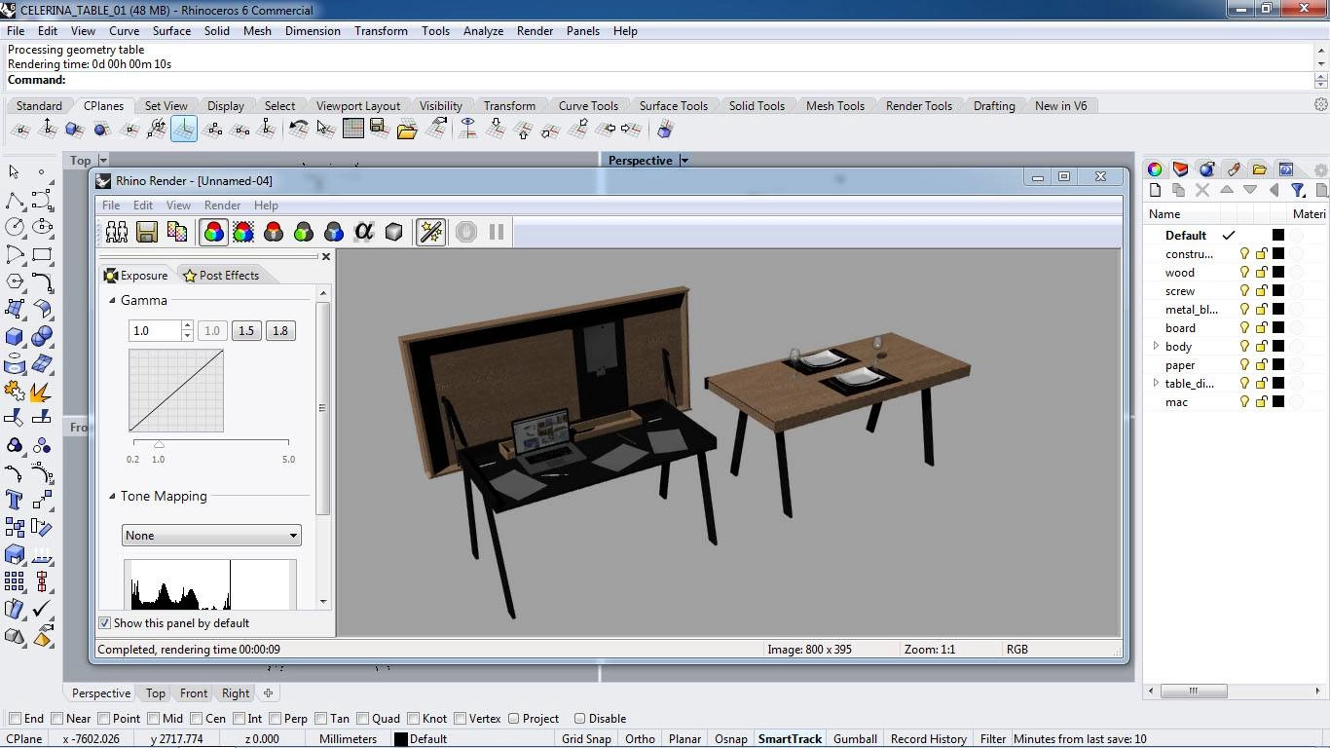
Task: Select Circle tool in left toolbar
Action: pos(15,227)
